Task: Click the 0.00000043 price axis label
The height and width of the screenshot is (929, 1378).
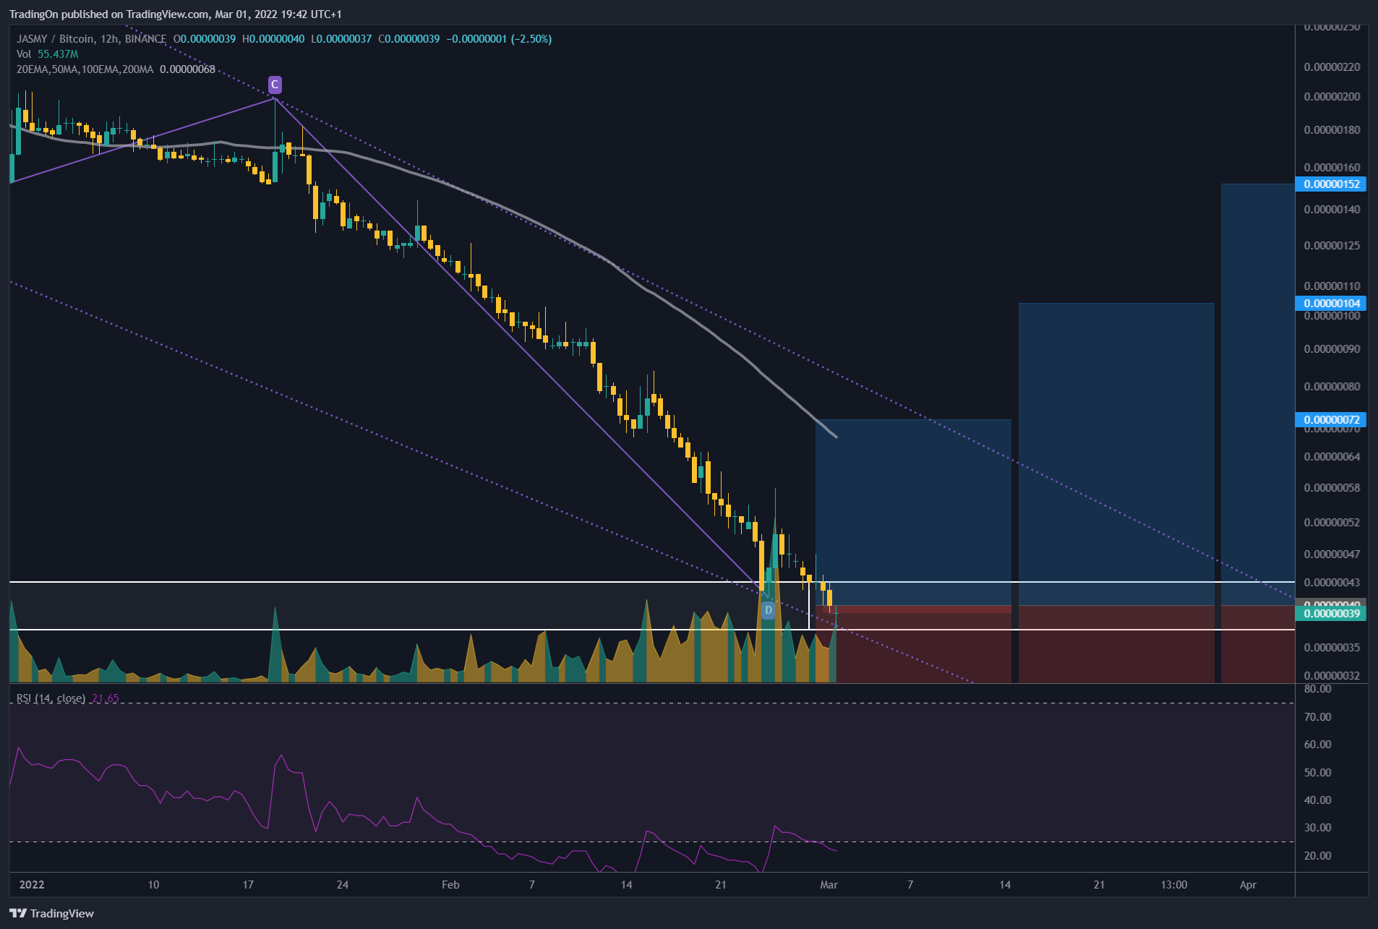Action: click(x=1332, y=583)
